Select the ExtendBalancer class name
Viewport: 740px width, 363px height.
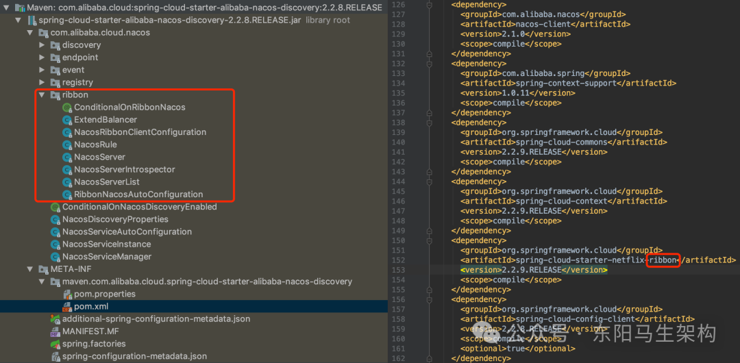click(x=106, y=119)
